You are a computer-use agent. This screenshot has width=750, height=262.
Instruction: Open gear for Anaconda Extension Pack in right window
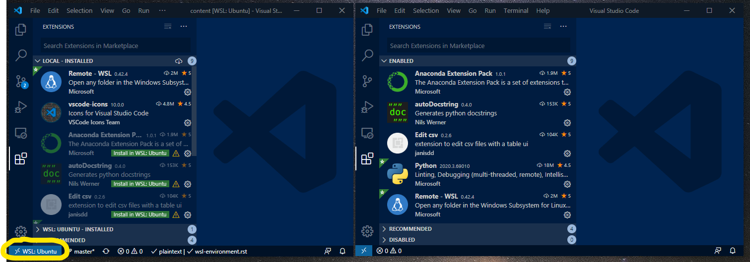pyautogui.click(x=567, y=92)
